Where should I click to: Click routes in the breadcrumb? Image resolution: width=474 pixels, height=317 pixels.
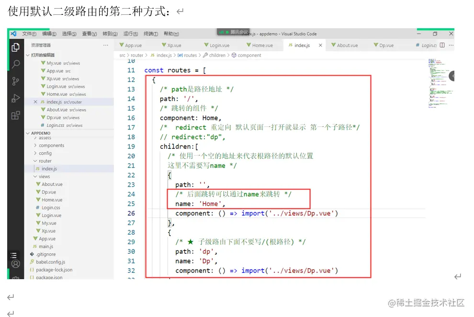[x=190, y=55]
